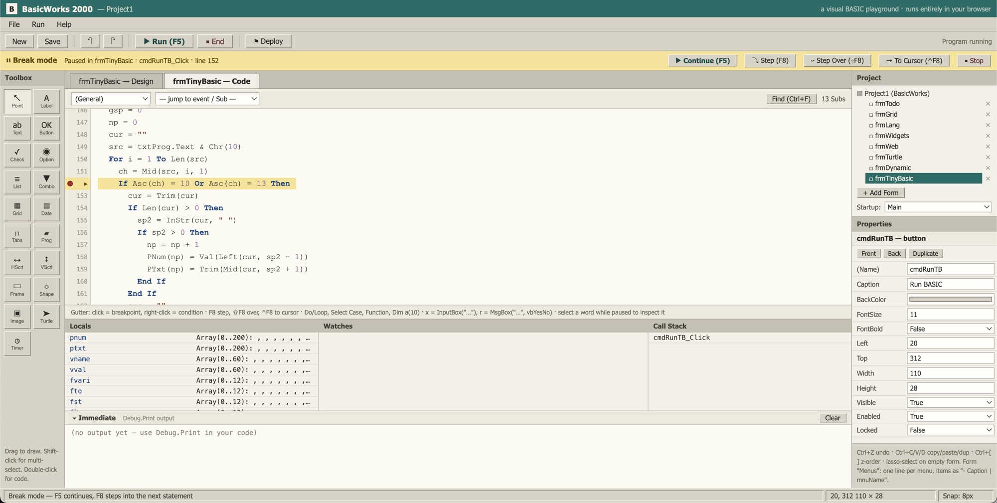This screenshot has width=997, height=503.
Task: Remove frmTodo with its X icon
Action: [x=988, y=104]
